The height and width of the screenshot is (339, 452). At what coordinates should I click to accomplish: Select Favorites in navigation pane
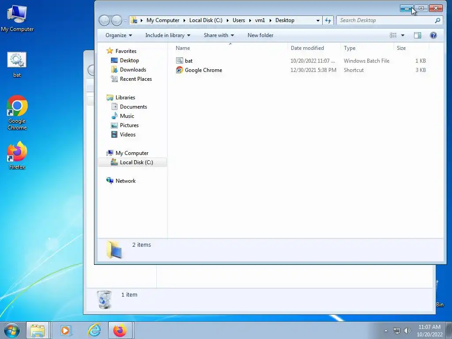click(126, 51)
